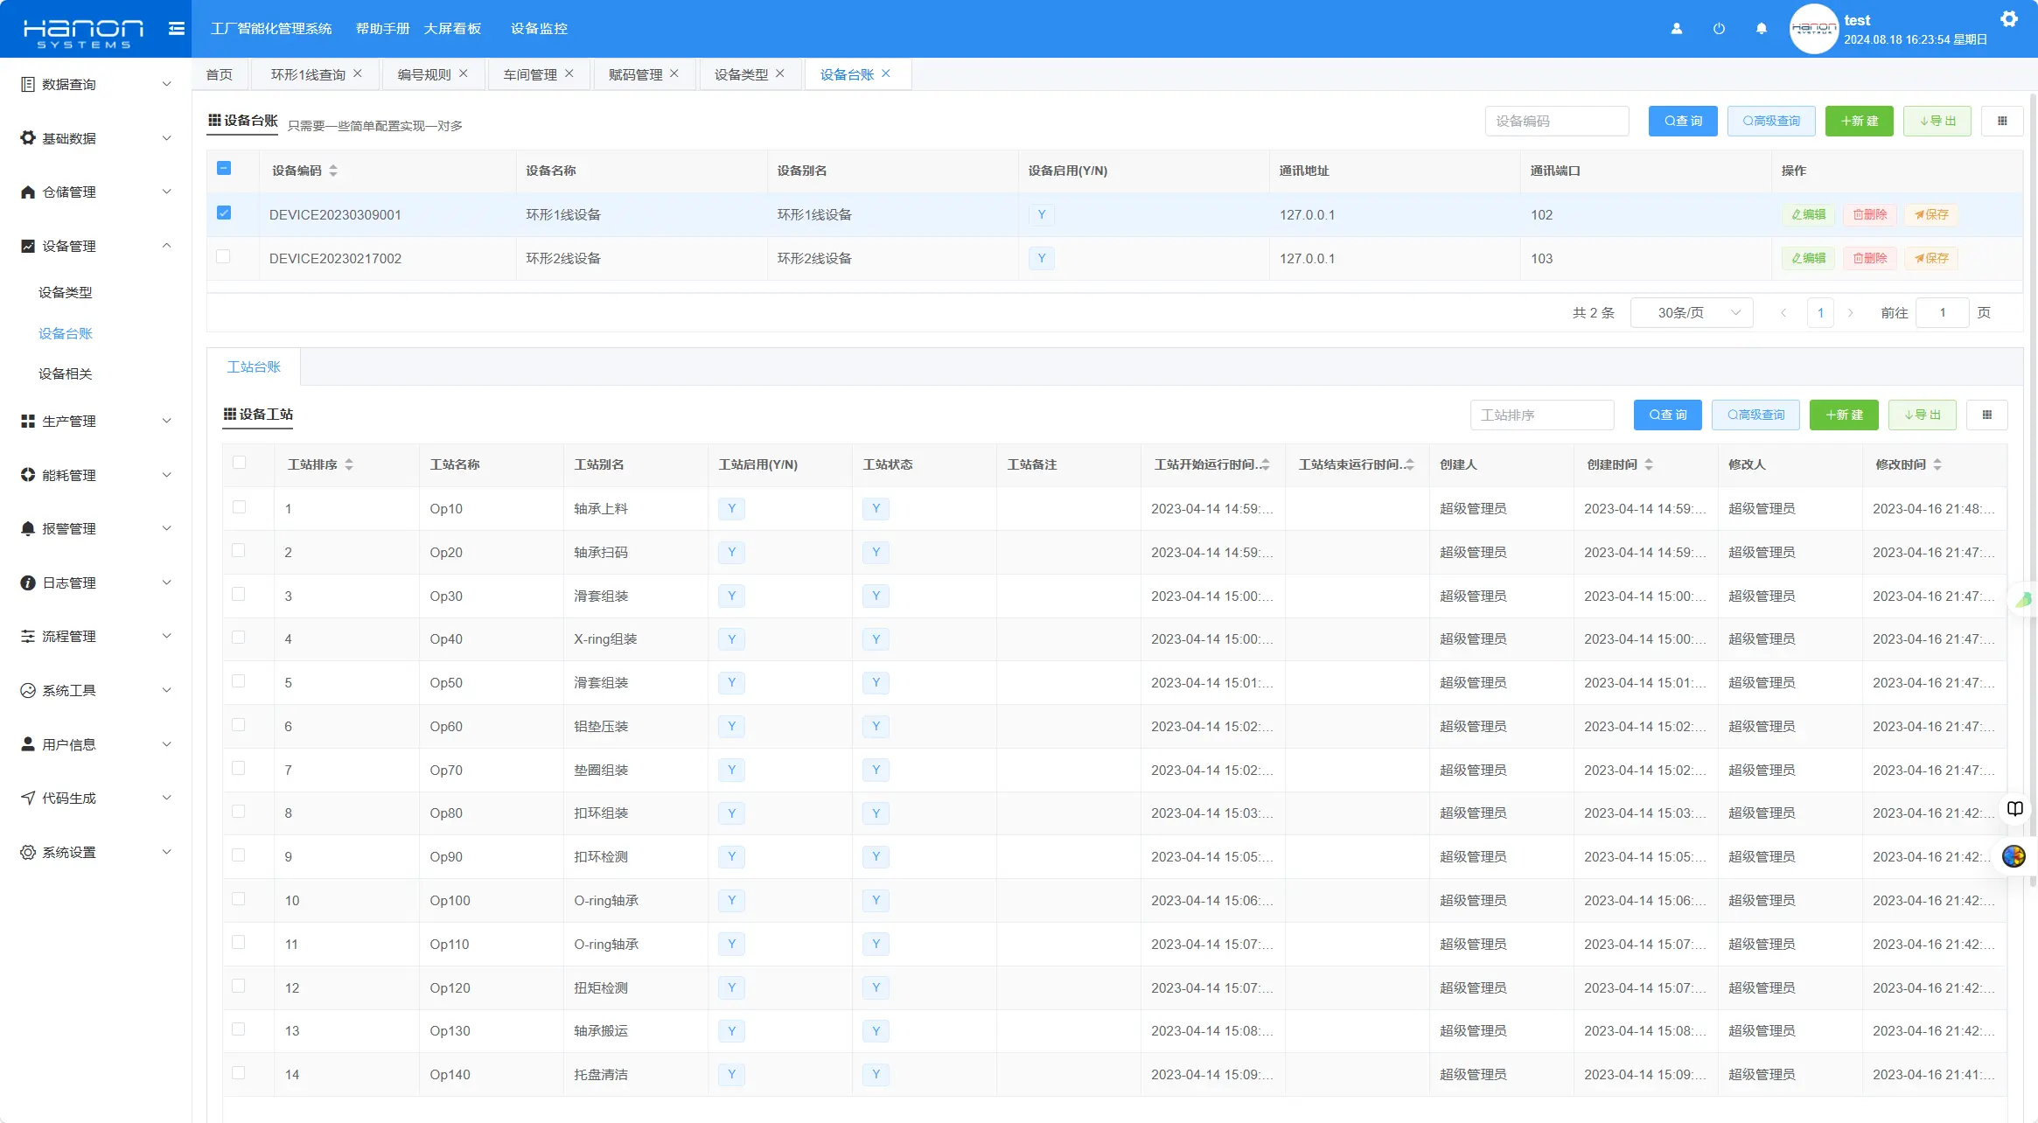2038x1123 pixels.
Task: Click the 设备编码 search input field
Action: (x=1556, y=121)
